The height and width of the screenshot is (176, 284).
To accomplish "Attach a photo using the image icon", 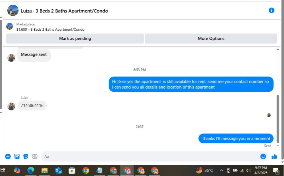I will click(x=17, y=156).
